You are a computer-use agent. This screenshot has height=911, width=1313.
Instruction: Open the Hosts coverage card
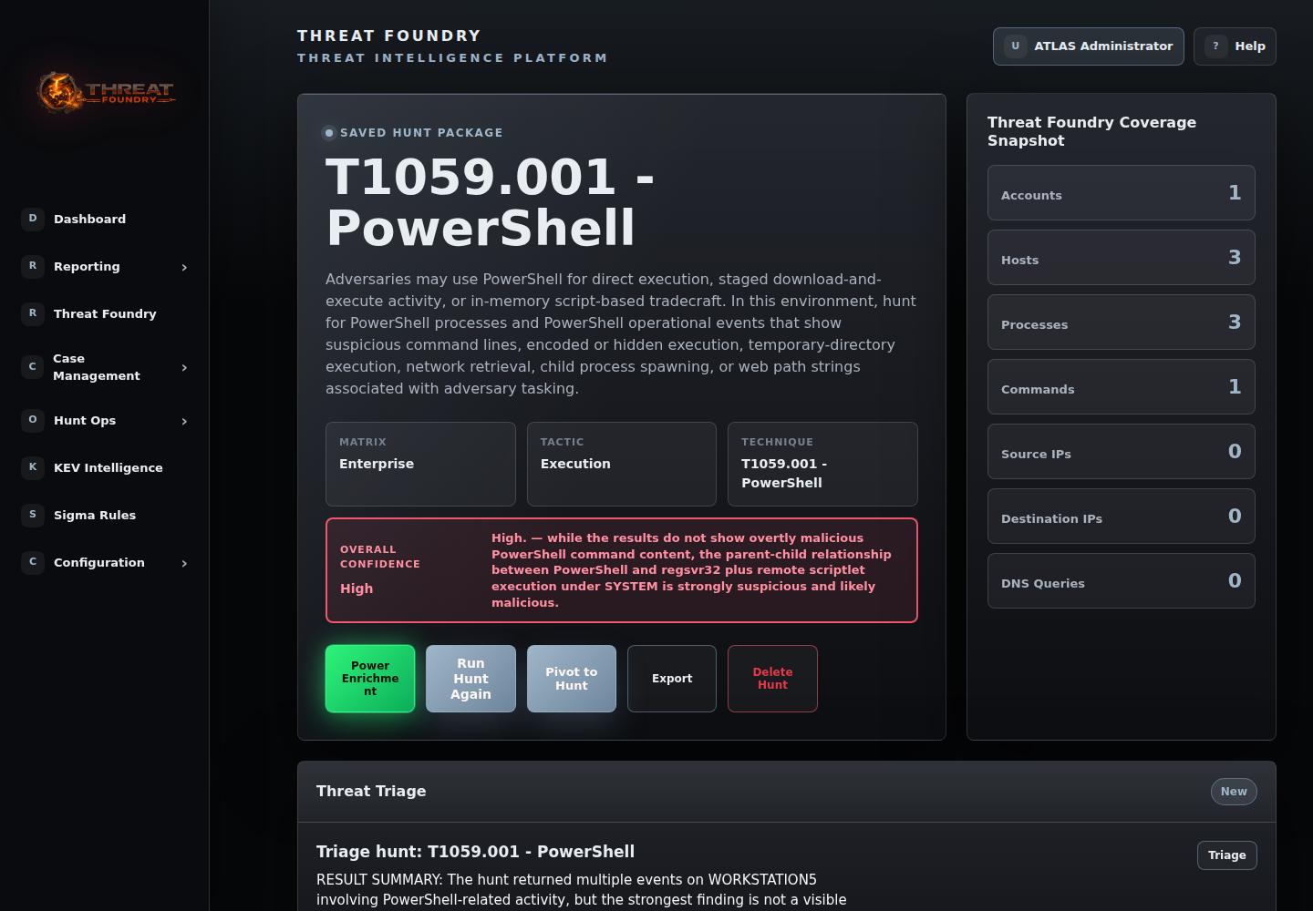tap(1122, 258)
